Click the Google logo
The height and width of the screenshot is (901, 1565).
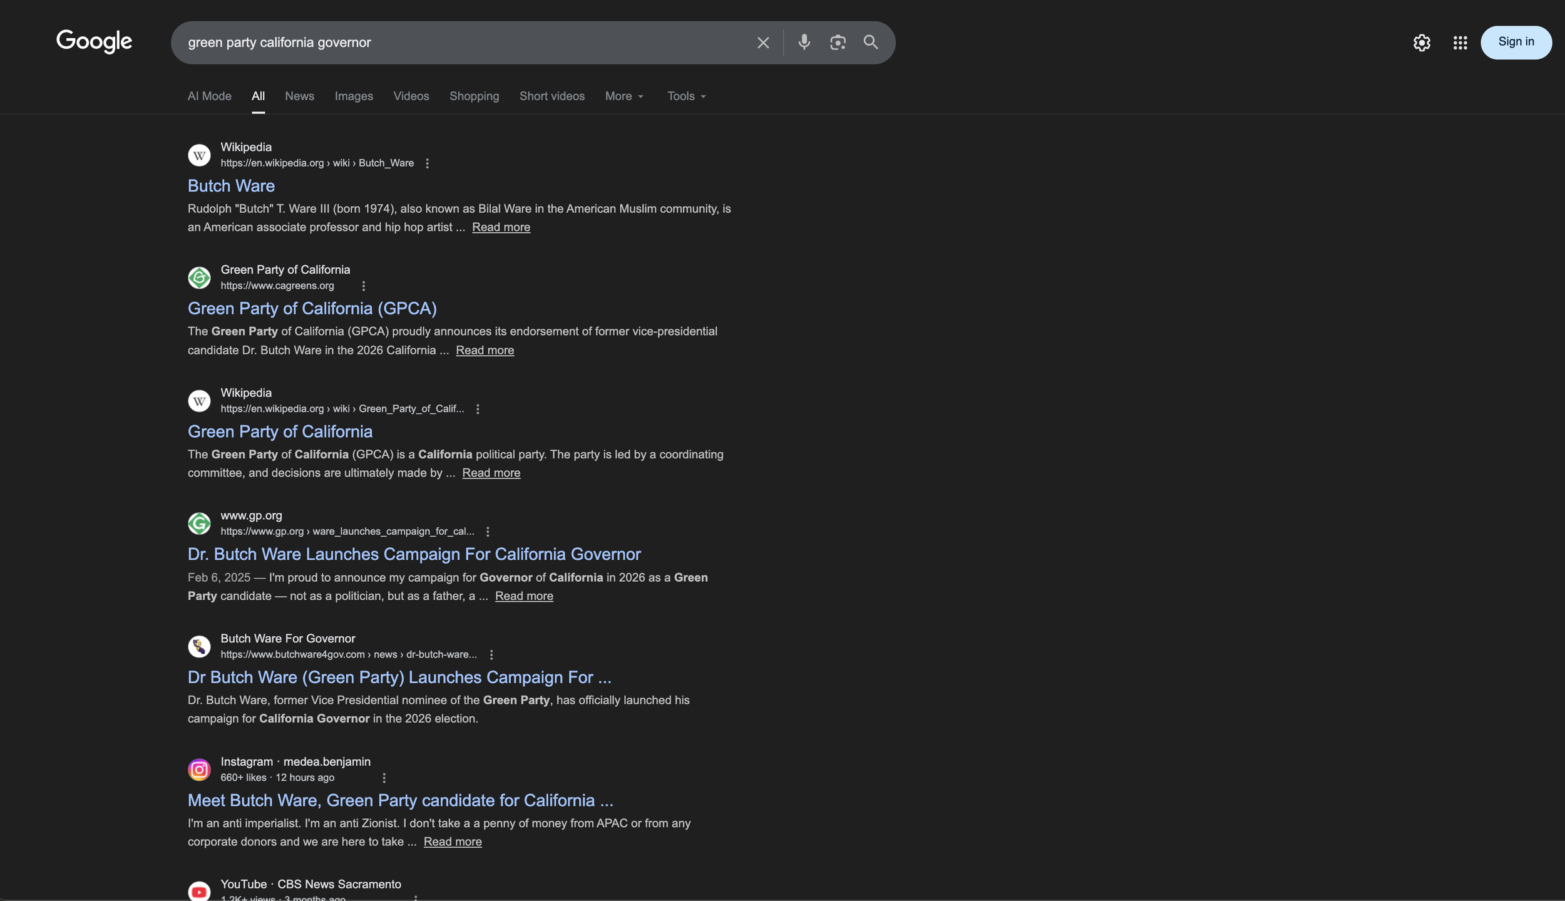tap(94, 41)
